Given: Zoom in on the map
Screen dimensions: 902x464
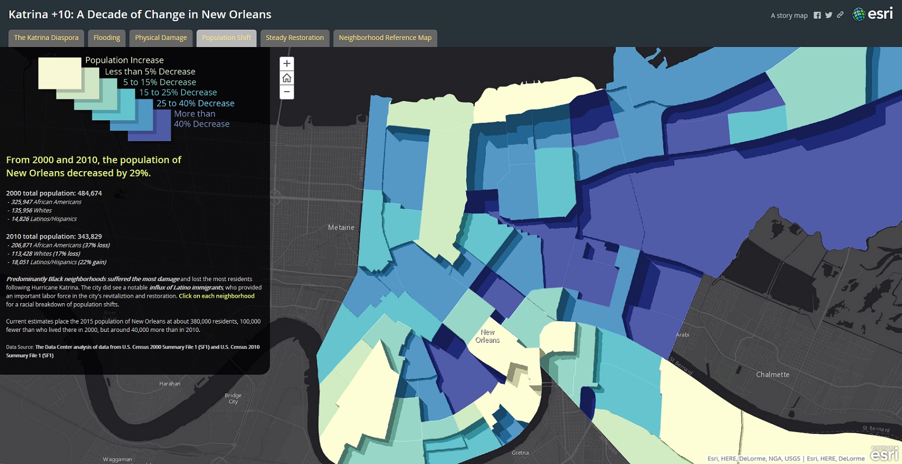Looking at the screenshot, I should (x=286, y=64).
